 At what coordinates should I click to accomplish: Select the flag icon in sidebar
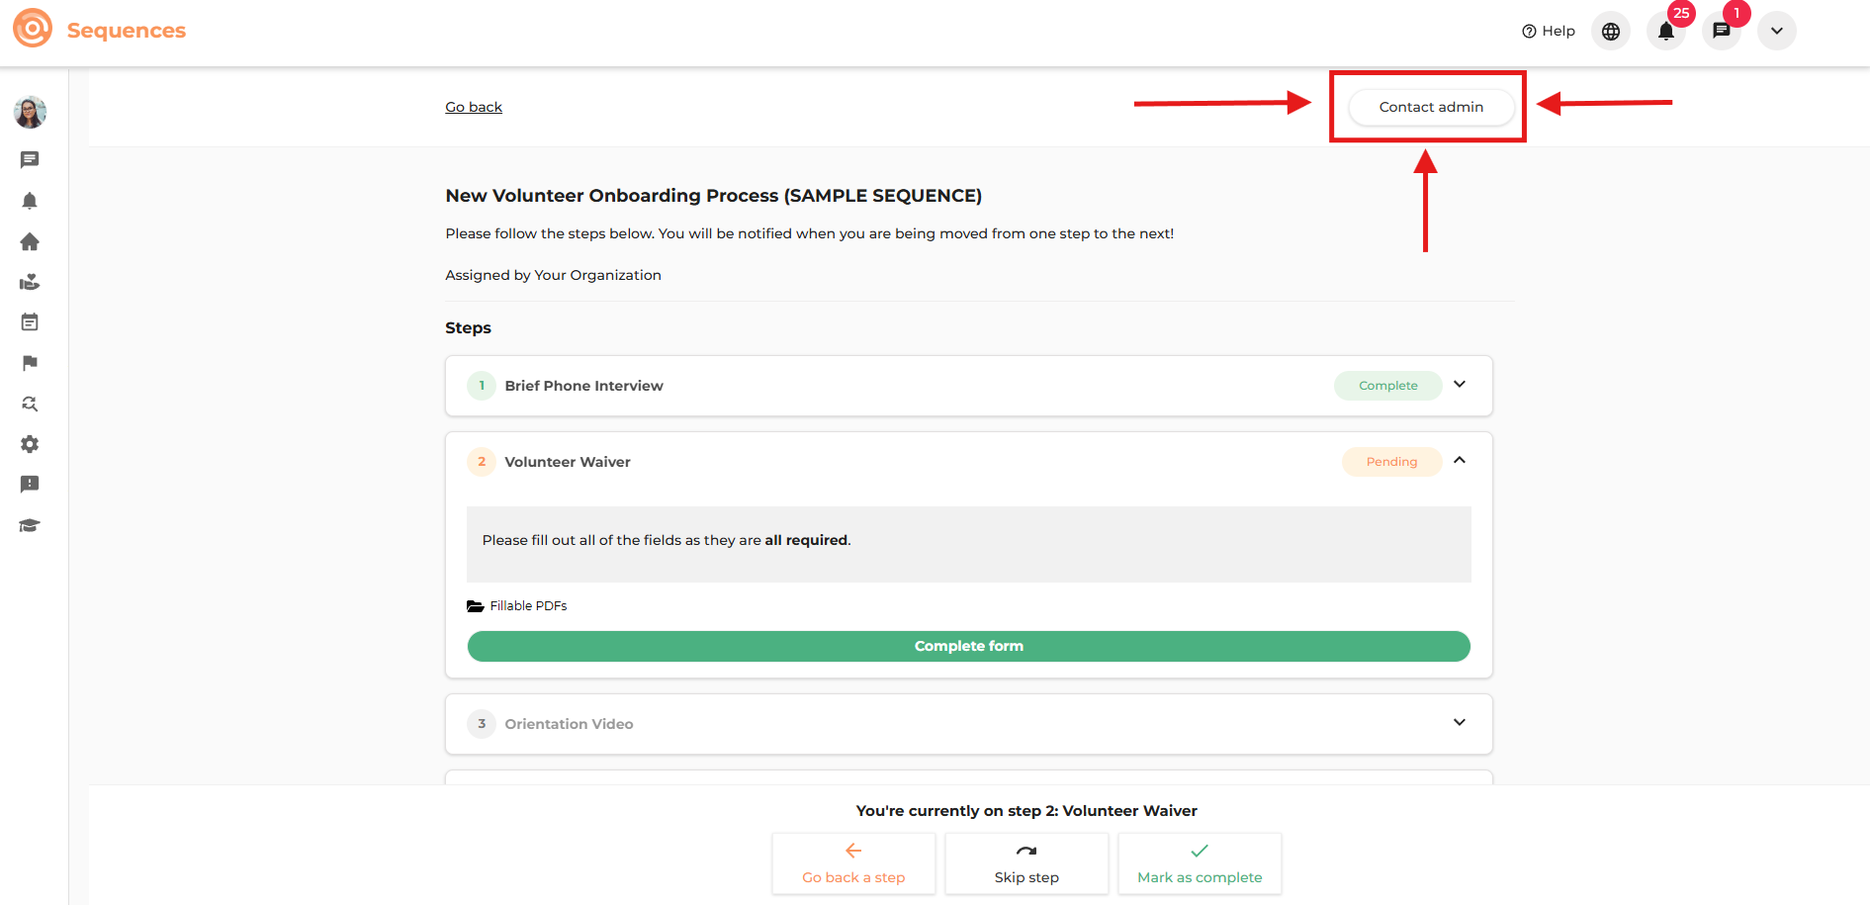pyautogui.click(x=30, y=363)
